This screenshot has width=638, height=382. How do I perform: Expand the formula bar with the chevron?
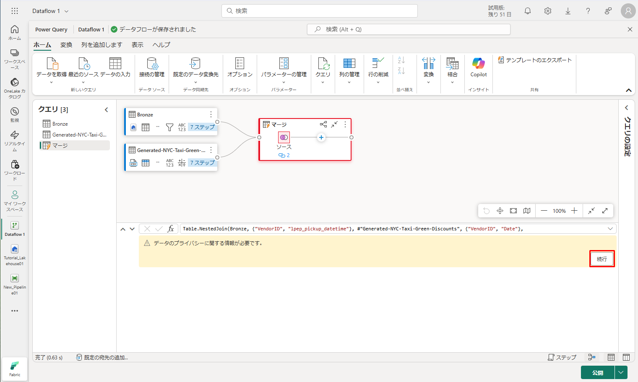click(x=610, y=229)
